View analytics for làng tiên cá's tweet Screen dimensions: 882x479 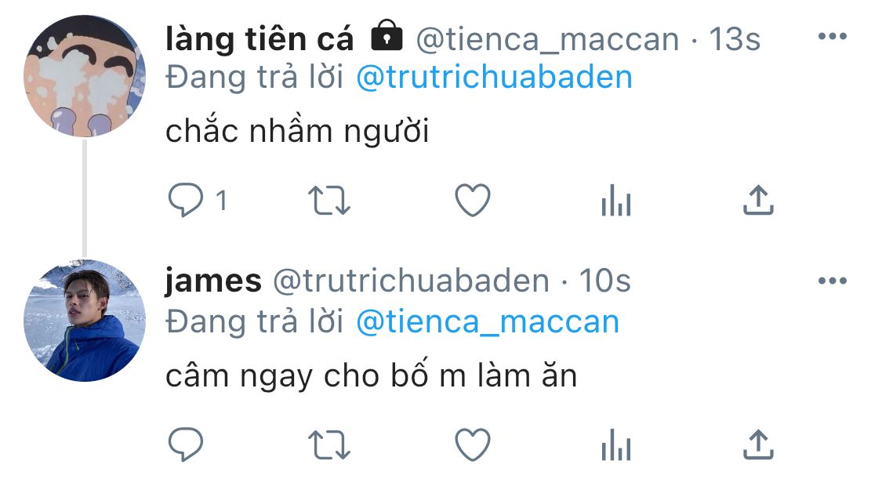[616, 200]
